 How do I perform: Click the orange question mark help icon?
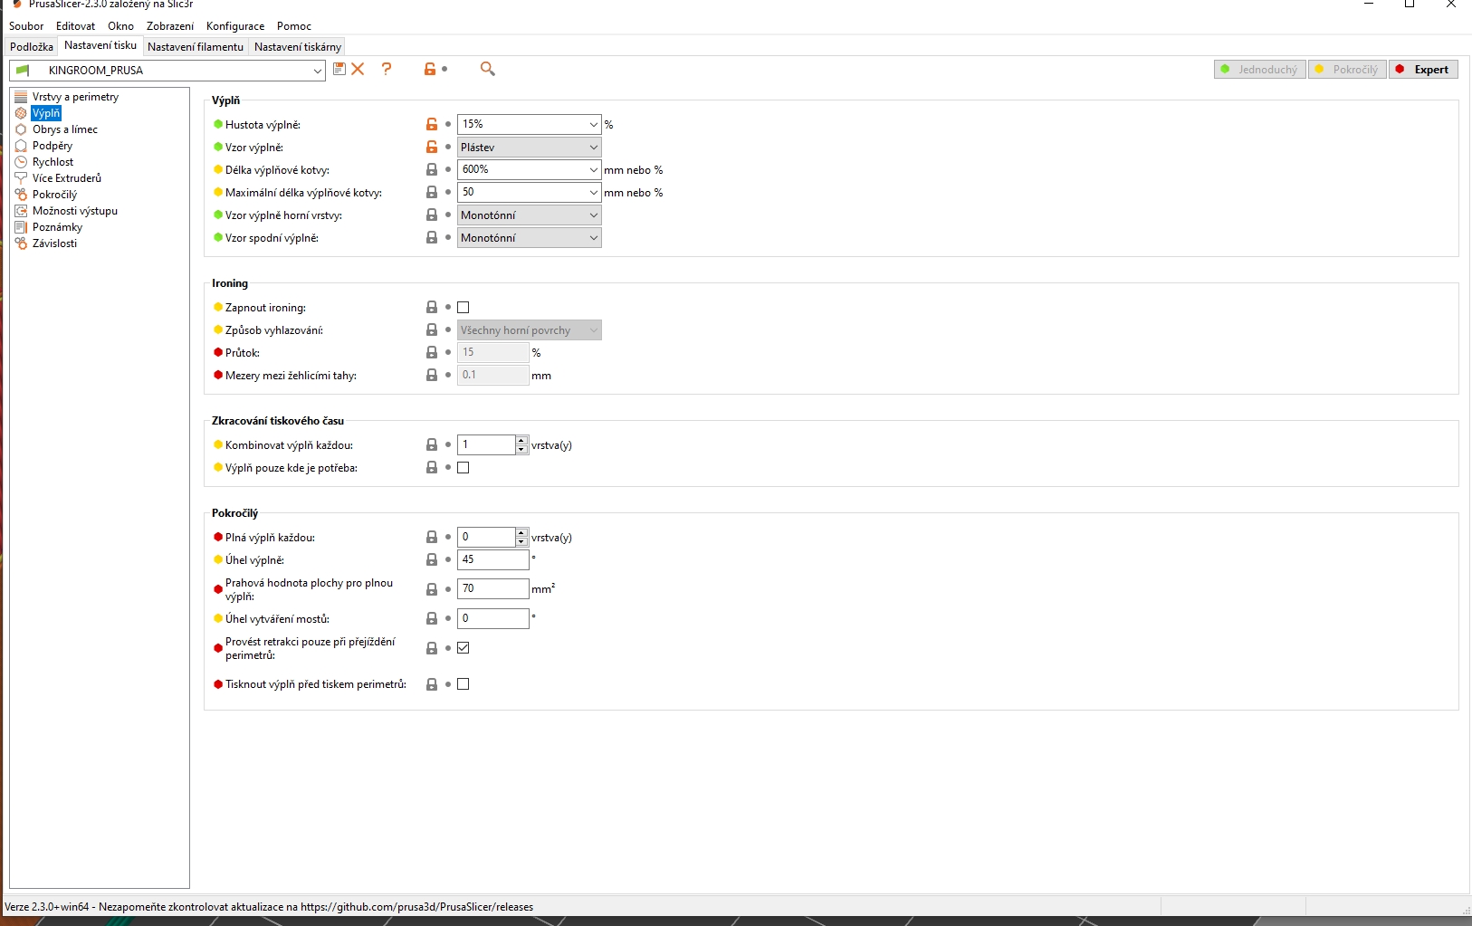point(387,69)
